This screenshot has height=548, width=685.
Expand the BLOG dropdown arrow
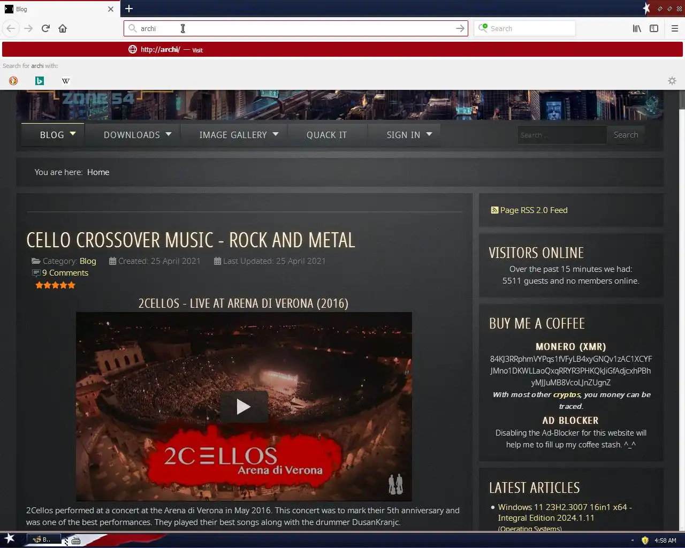click(x=73, y=134)
